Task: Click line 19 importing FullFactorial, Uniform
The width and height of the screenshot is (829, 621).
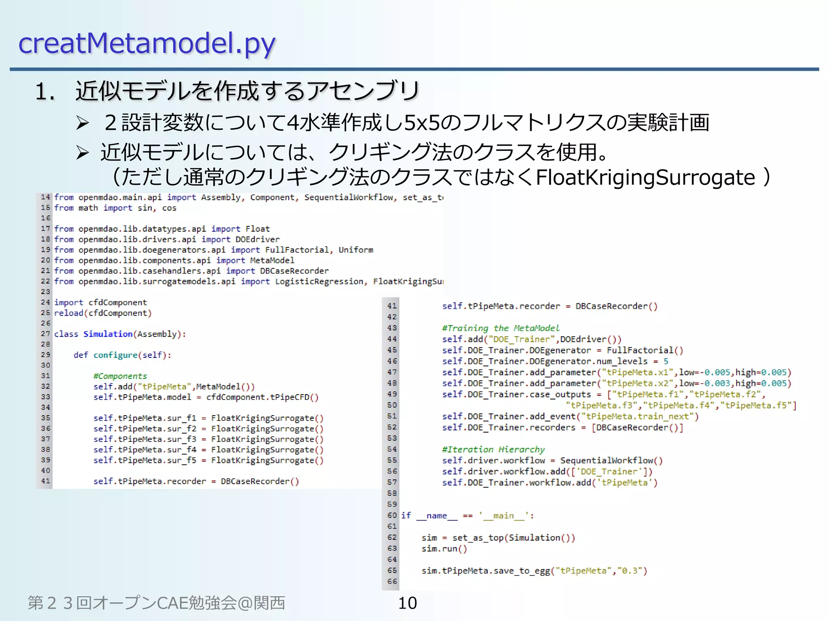Action: point(214,250)
